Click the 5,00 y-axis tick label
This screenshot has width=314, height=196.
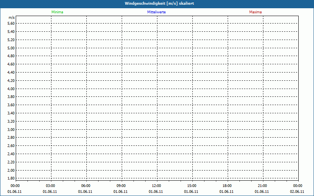[11, 48]
